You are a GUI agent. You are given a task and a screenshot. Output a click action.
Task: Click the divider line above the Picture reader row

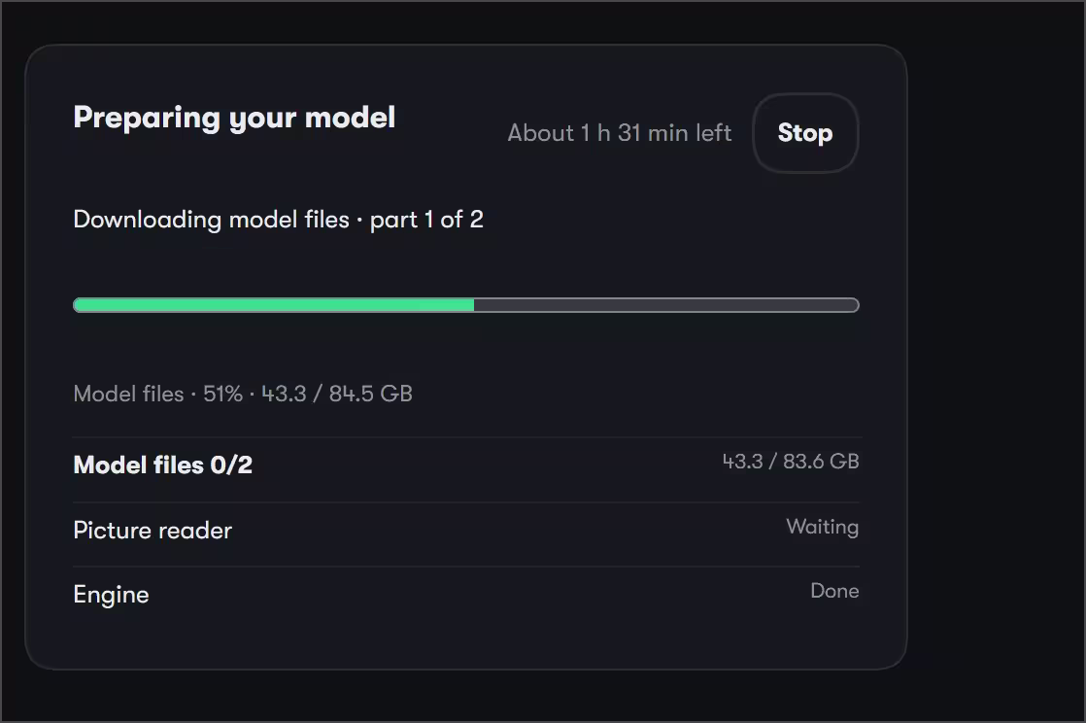point(466,501)
